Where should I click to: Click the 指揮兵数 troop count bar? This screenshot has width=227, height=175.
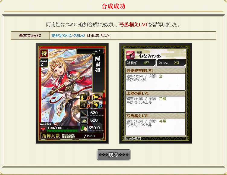[x=72, y=136]
